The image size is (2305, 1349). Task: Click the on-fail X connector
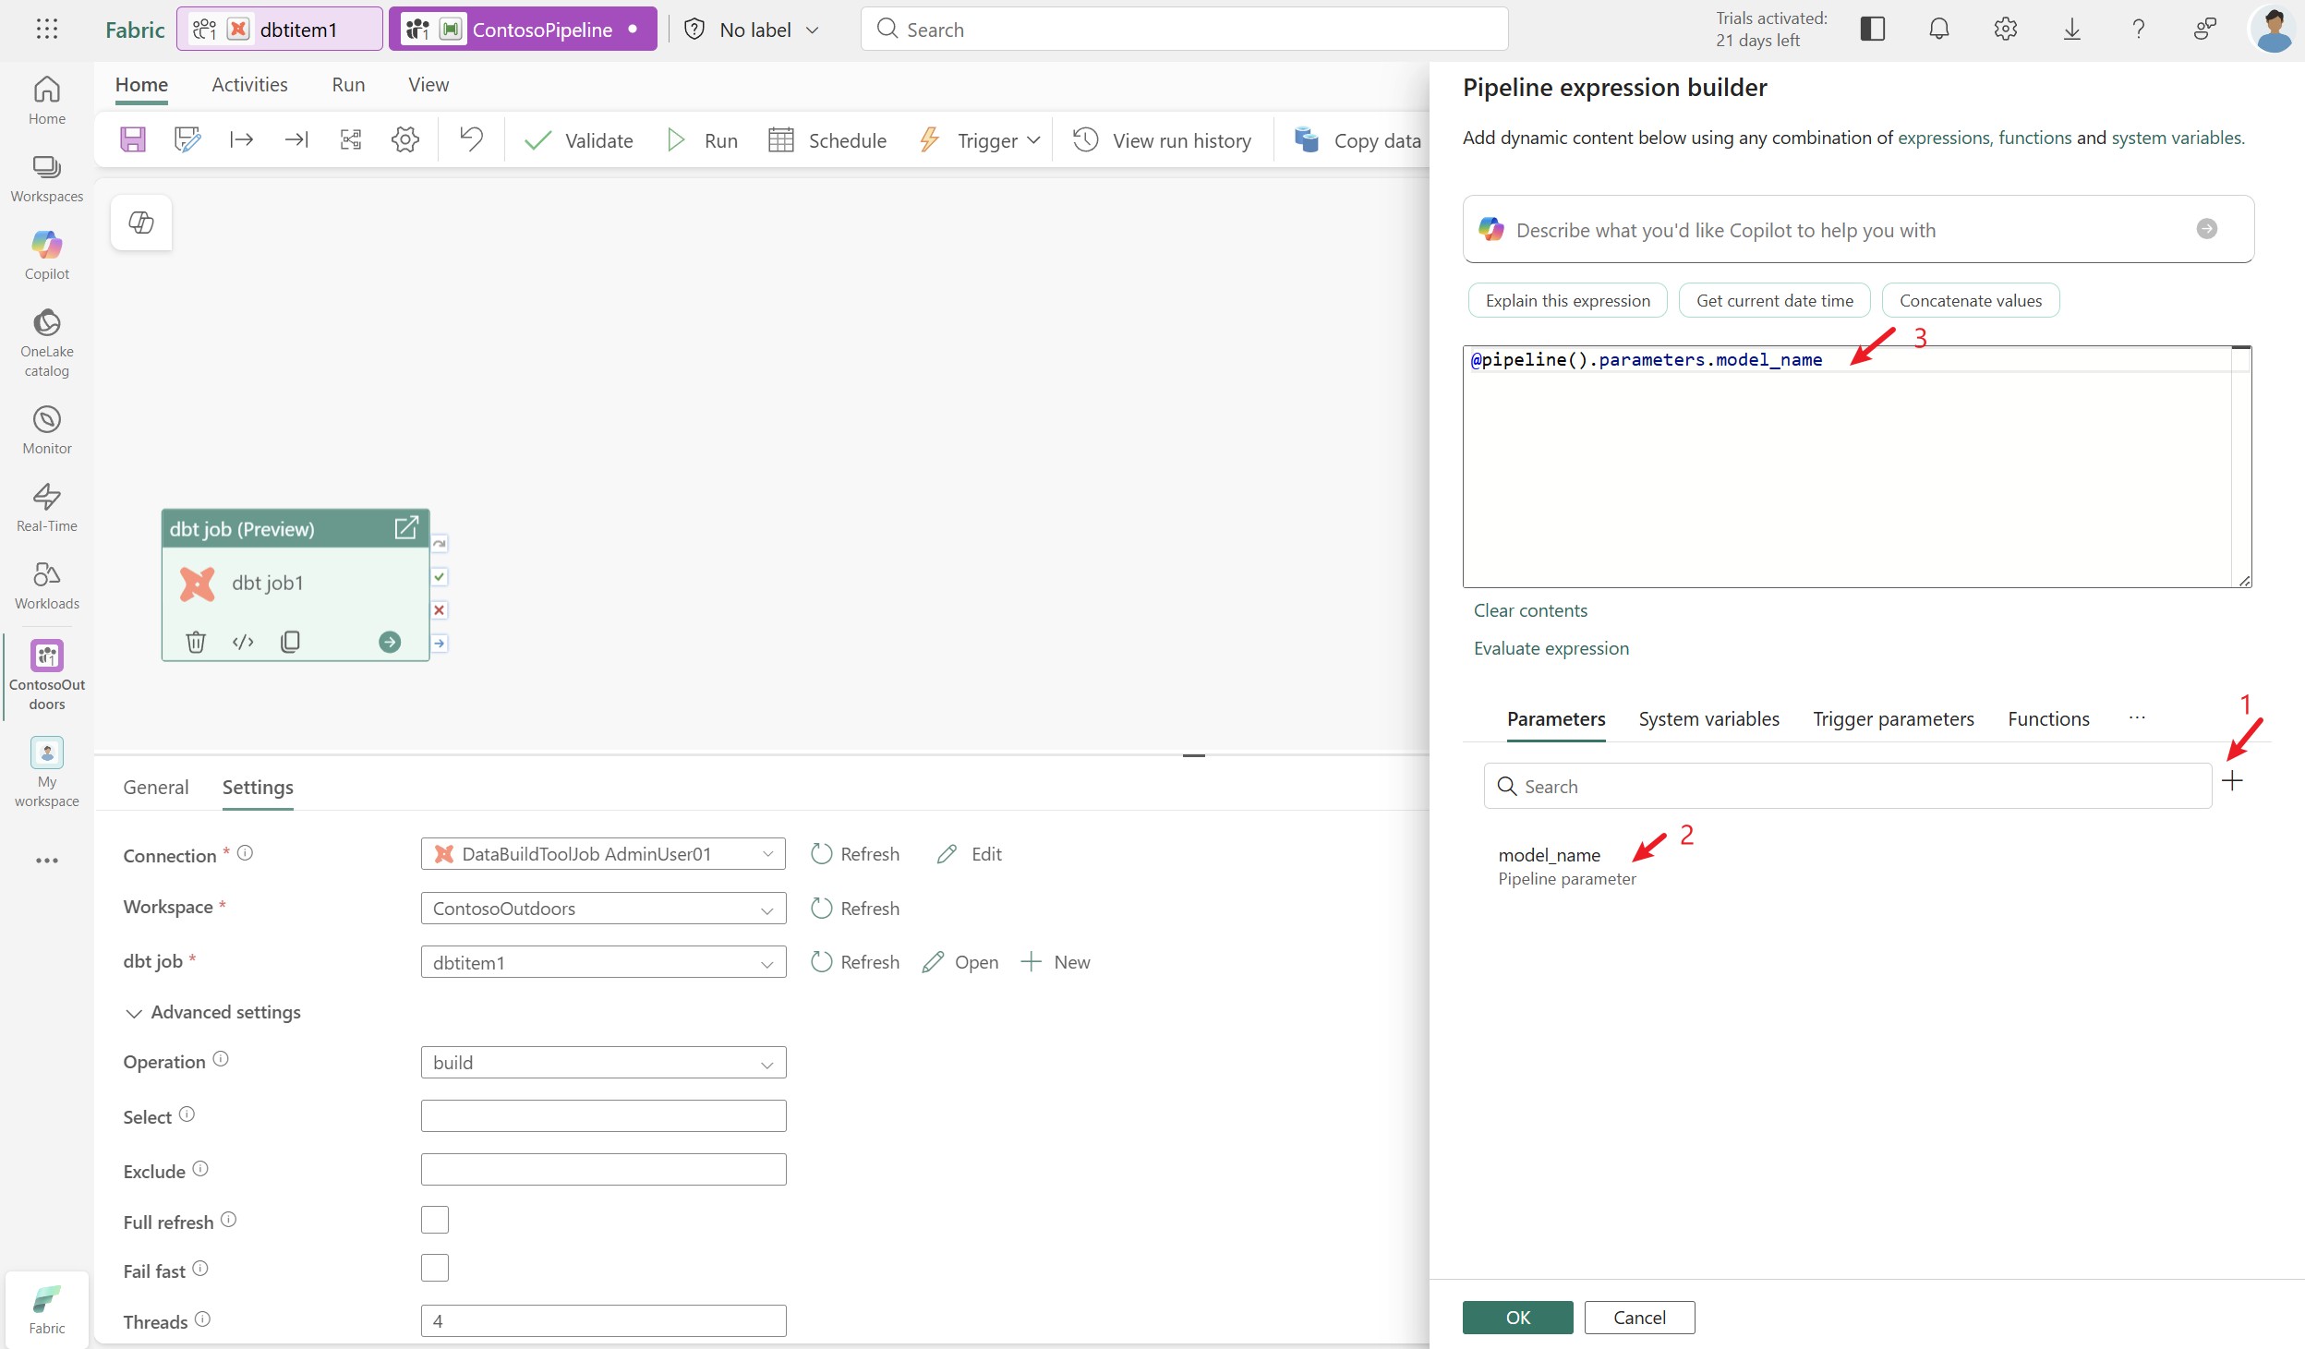tap(440, 610)
